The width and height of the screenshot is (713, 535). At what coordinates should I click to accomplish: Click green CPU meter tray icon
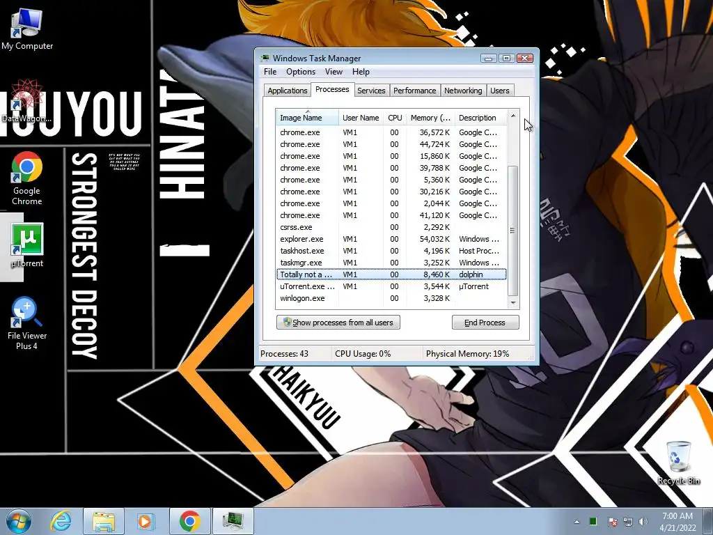[x=593, y=522]
